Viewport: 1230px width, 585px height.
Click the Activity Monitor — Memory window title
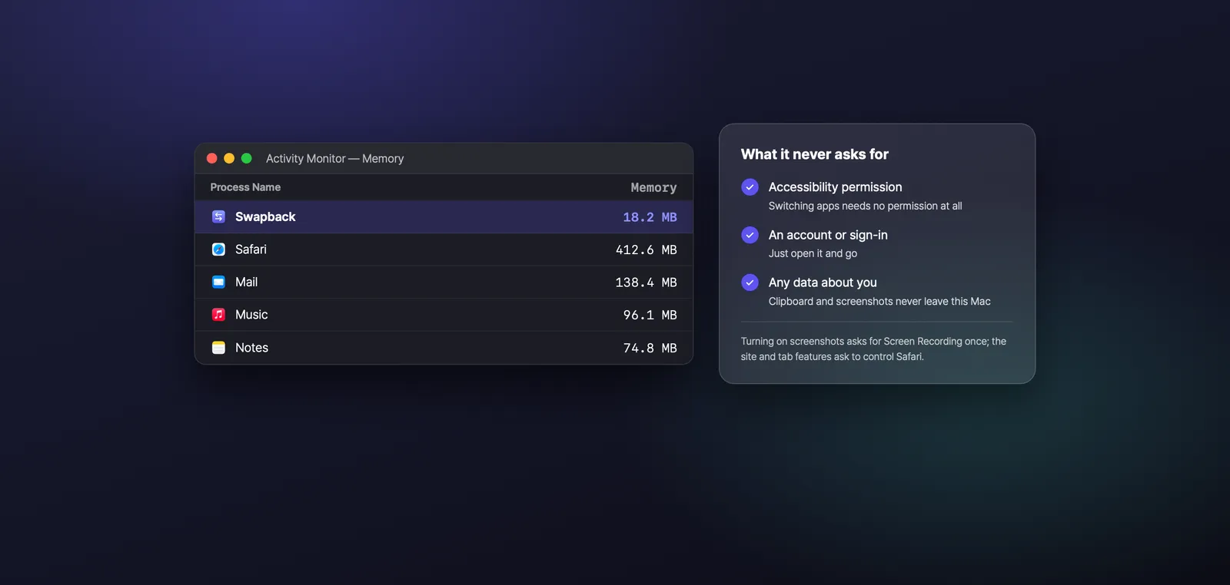point(334,158)
